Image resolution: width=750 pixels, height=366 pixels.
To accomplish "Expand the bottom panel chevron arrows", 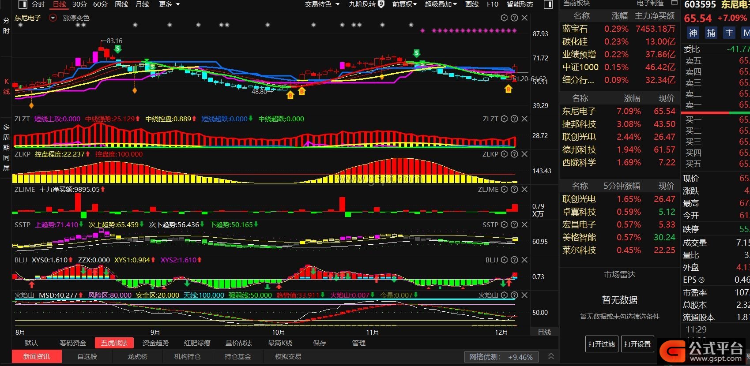I will [x=551, y=356].
